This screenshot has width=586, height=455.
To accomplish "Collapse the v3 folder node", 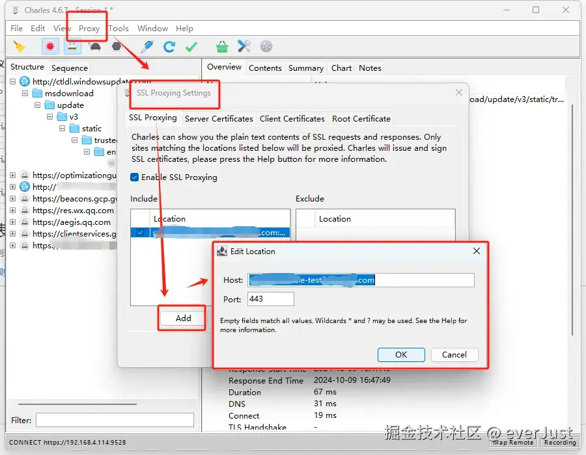I will (x=49, y=117).
